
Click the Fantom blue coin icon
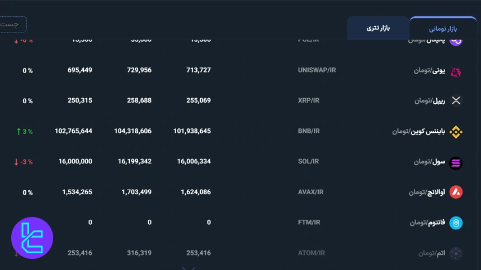point(456,223)
